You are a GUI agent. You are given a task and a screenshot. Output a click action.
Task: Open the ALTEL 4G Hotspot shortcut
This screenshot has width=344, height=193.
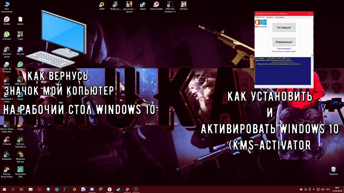tap(7, 67)
